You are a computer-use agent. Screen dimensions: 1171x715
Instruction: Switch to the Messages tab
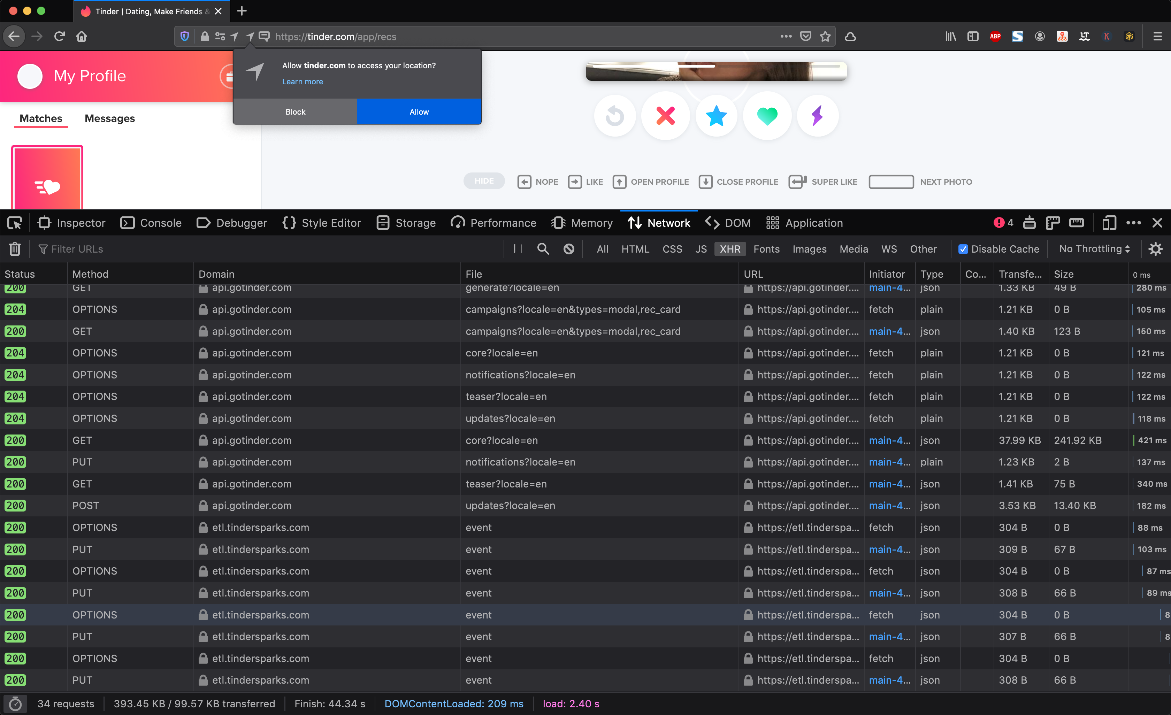point(109,118)
